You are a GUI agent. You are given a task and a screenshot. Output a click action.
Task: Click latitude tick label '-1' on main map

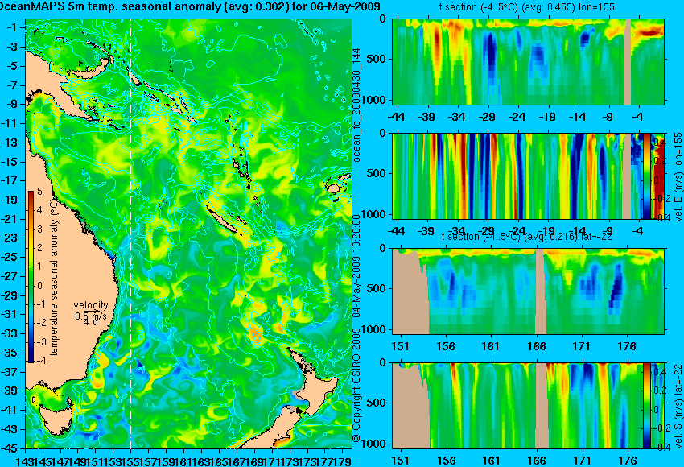[x=12, y=27]
